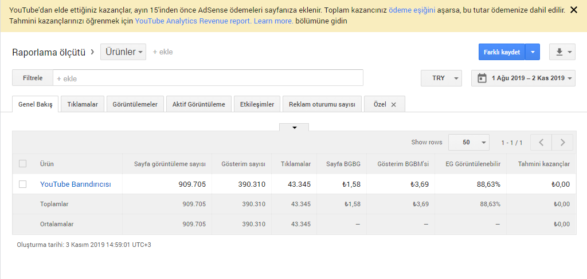Sort by EG Görüntülenebilir column header
The image size is (587, 279).
(x=473, y=164)
